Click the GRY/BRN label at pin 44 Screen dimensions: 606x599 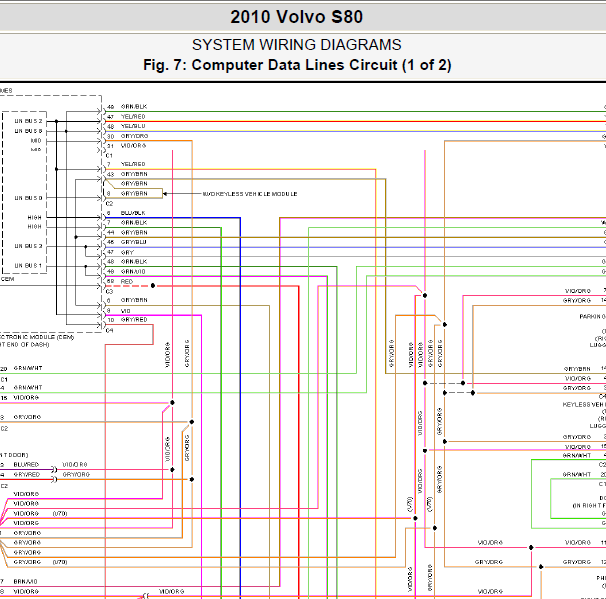[x=134, y=233]
